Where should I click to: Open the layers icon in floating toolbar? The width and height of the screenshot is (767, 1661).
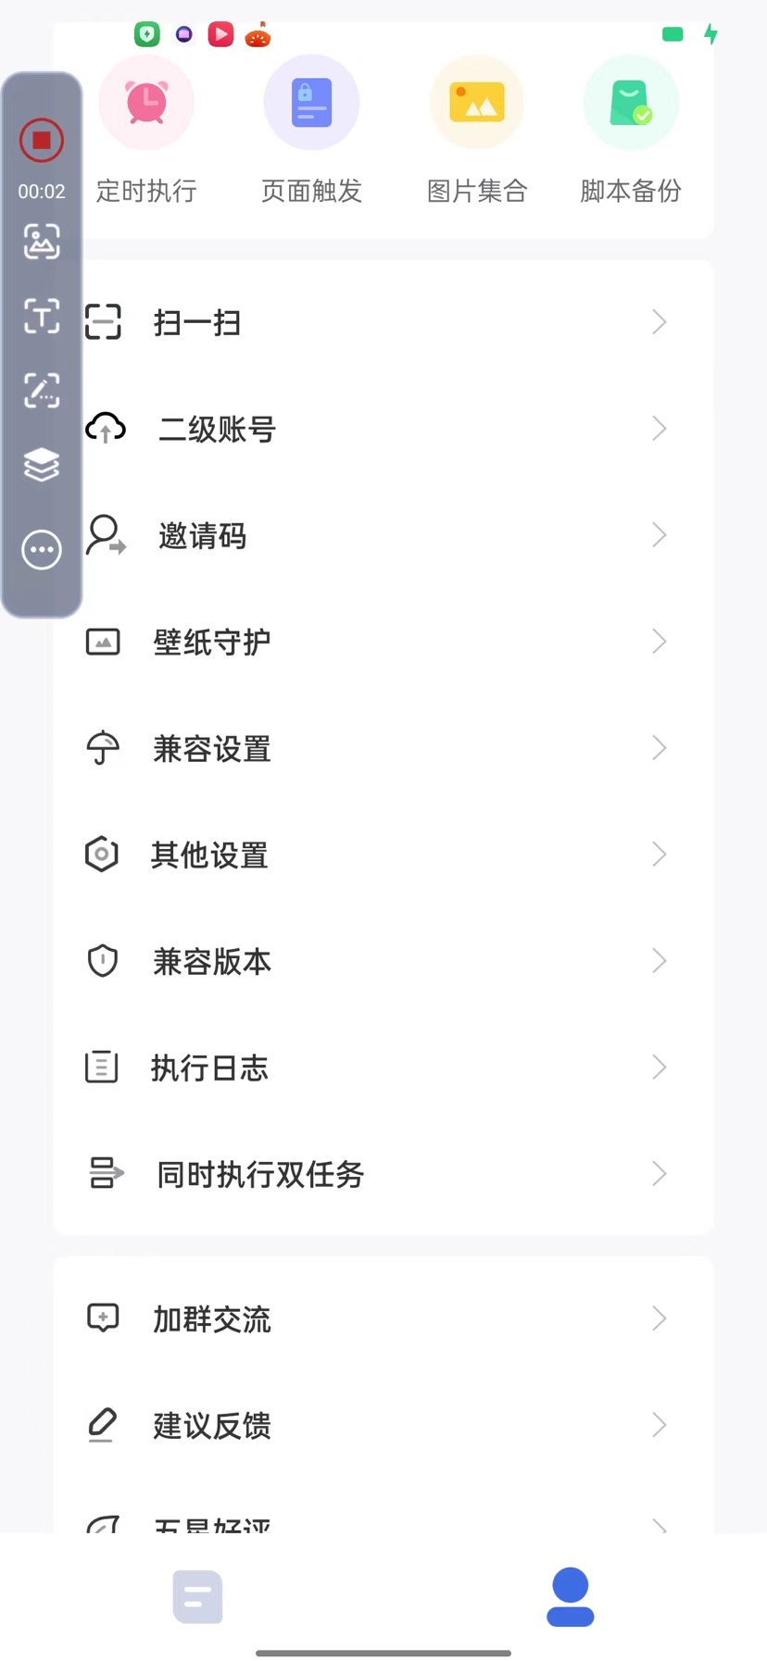coord(42,465)
